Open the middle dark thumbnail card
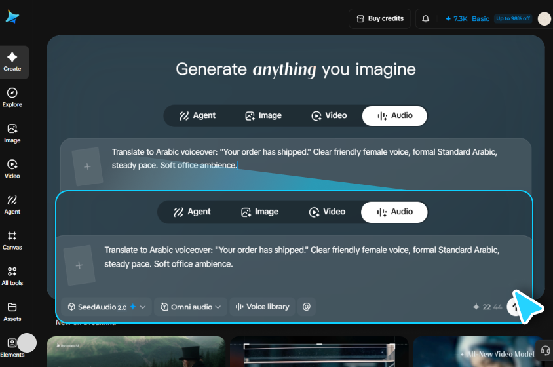The image size is (553, 367). point(319,351)
